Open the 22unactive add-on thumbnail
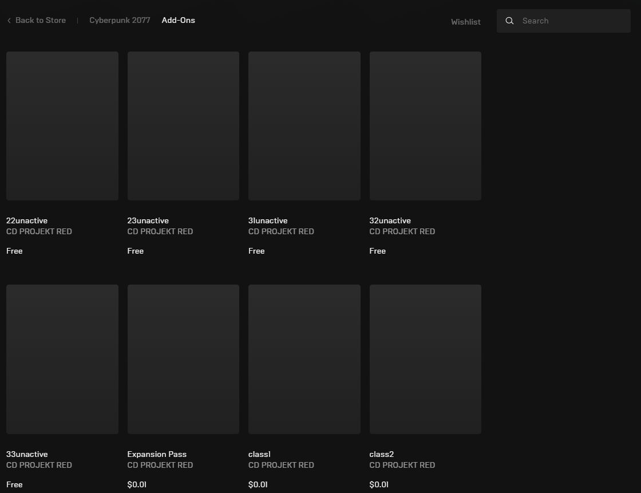The height and width of the screenshot is (493, 641). click(x=62, y=126)
